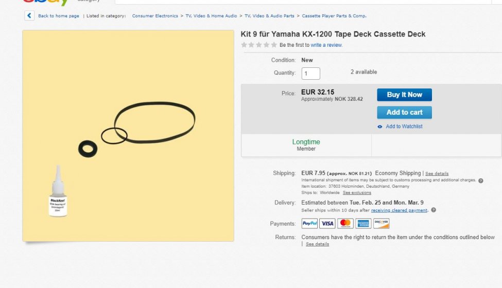Click the Quantity input field
The width and height of the screenshot is (502, 288).
click(x=311, y=74)
